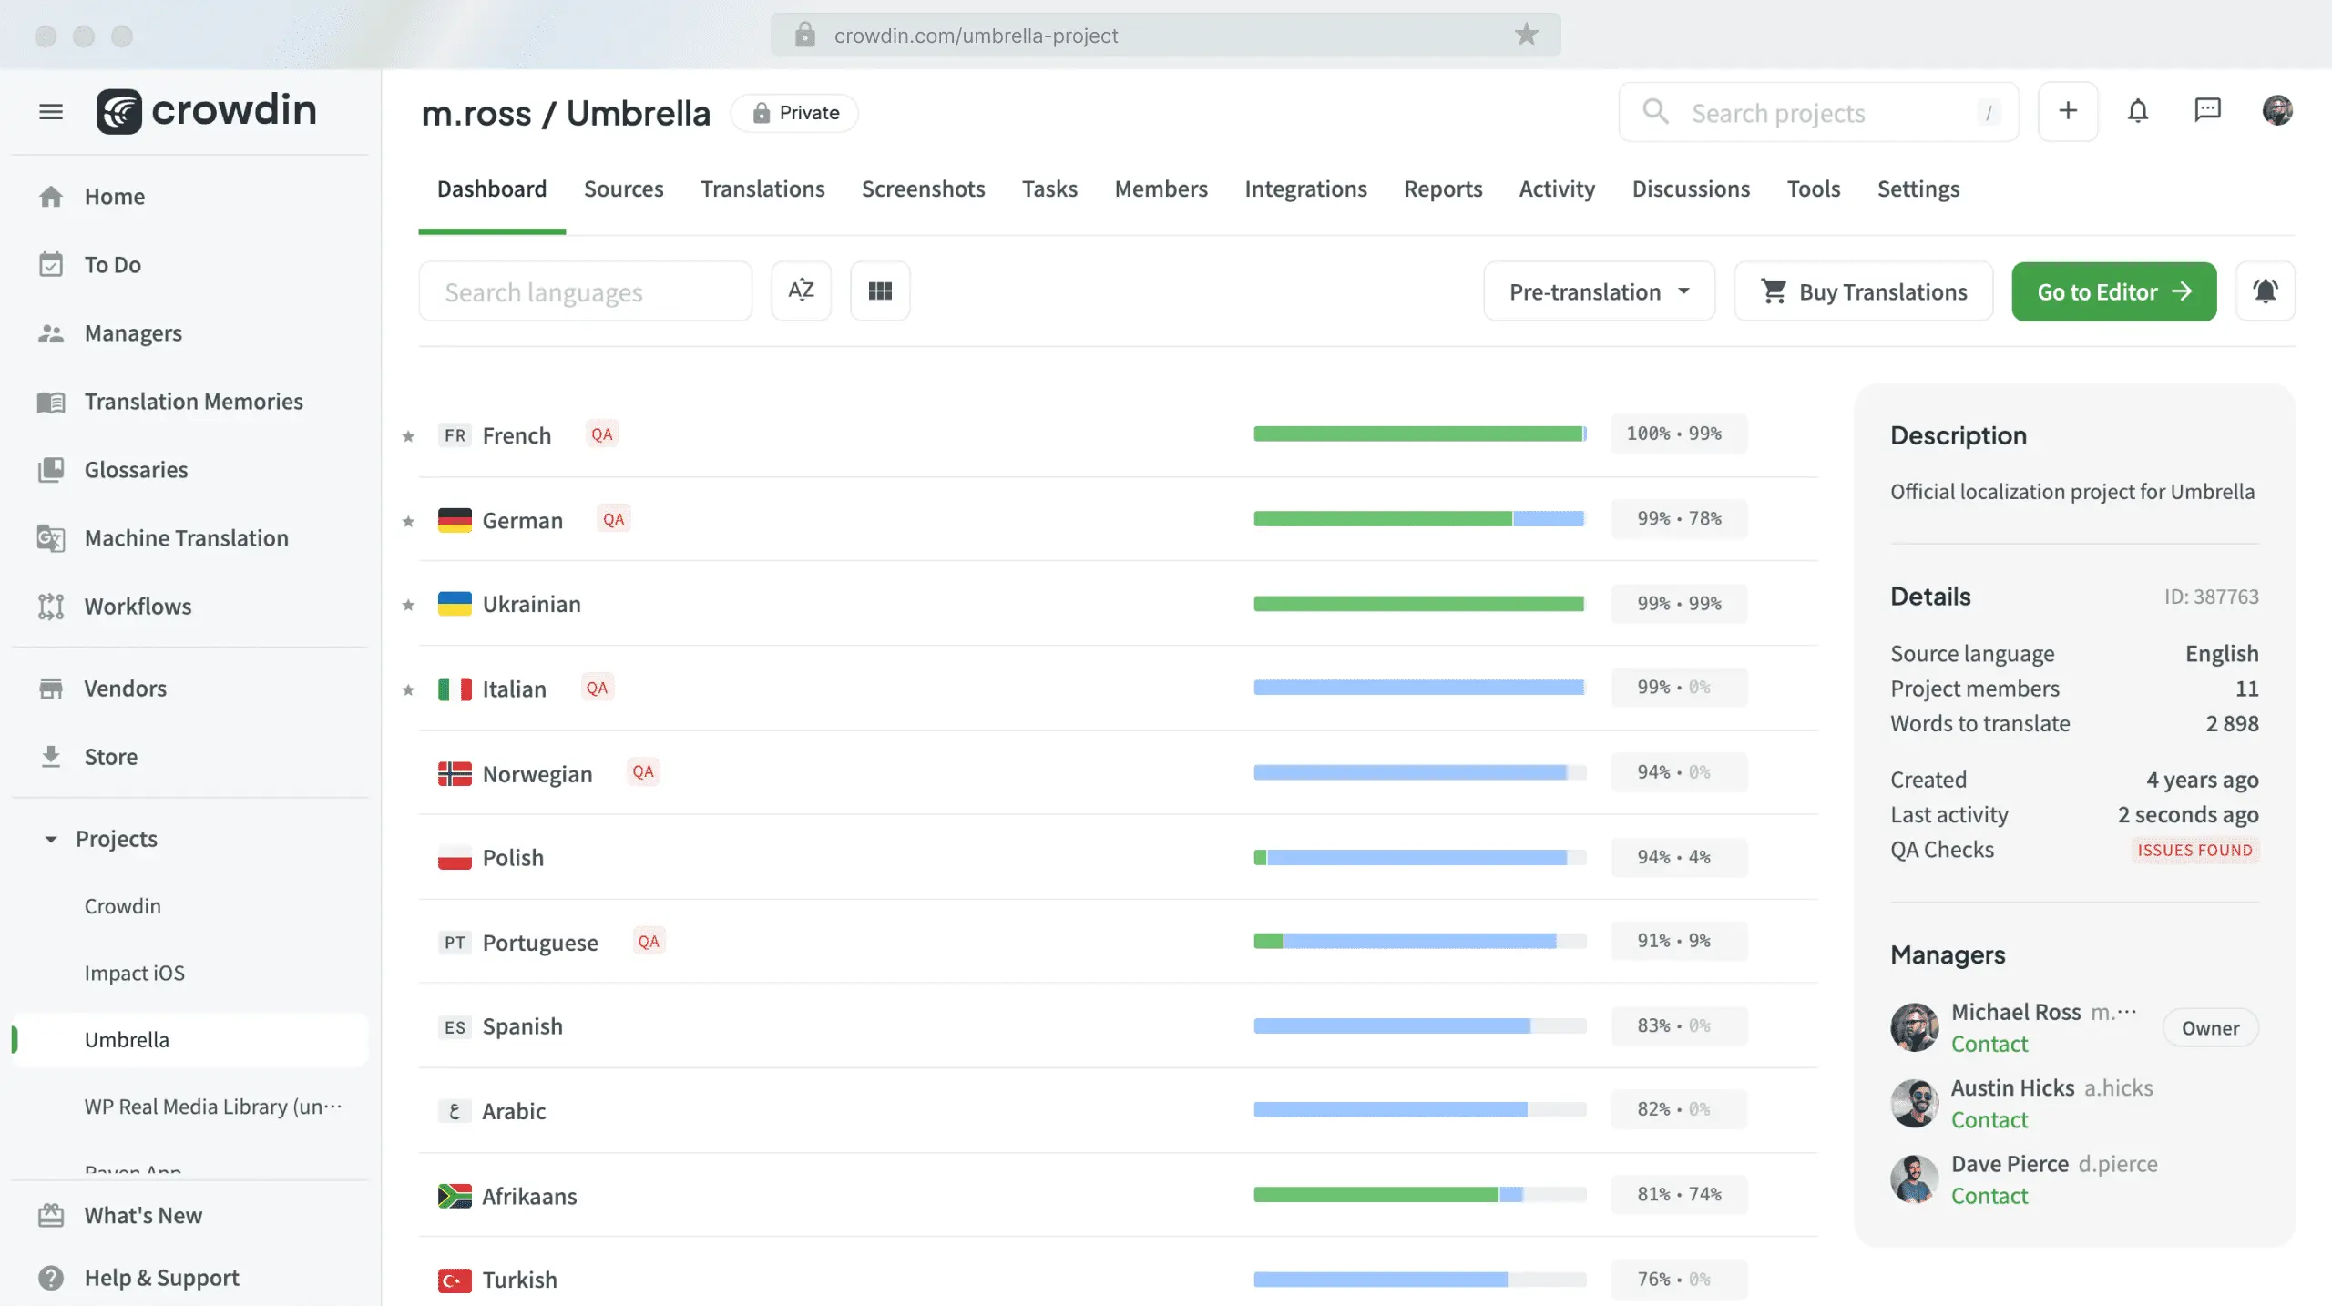This screenshot has height=1306, width=2332.
Task: Click the QA Checks issues found link
Action: click(x=2196, y=850)
